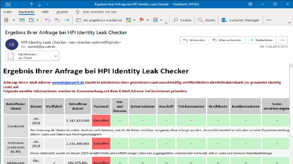Click the sender name HPI Identity Leak Checker

click(43, 42)
